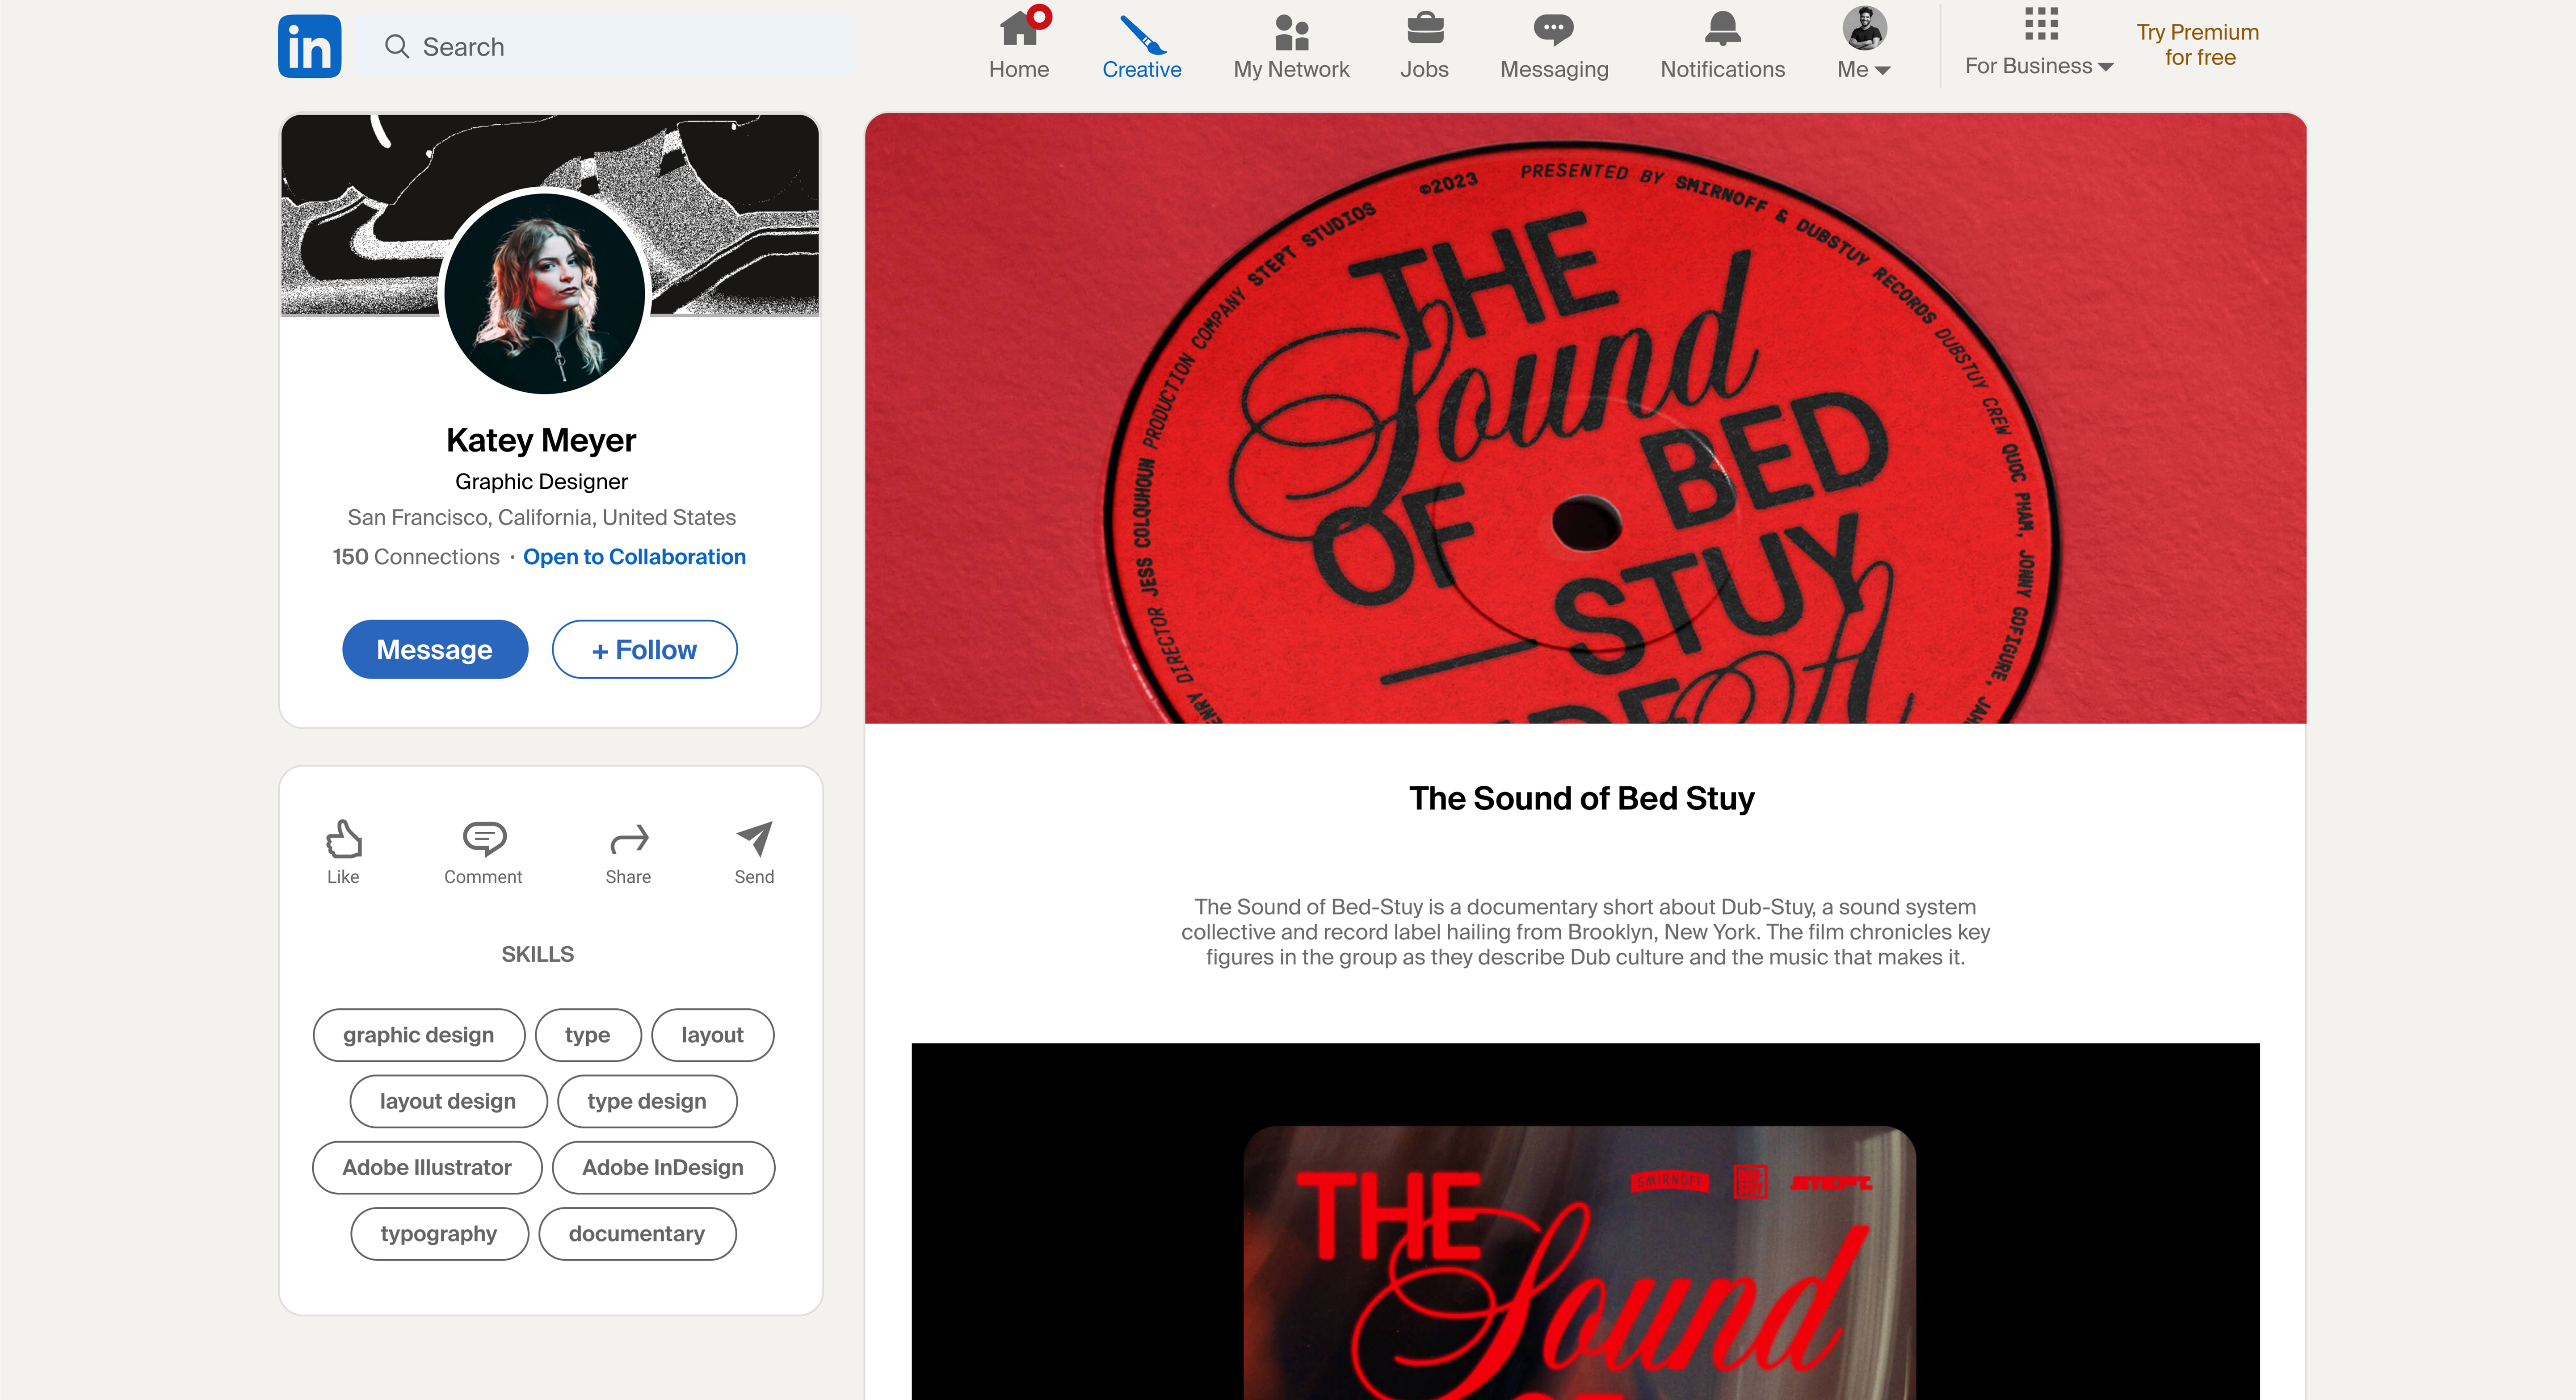Viewport: 2576px width, 1400px height.
Task: Click the For Business grid icon
Action: click(x=2041, y=24)
